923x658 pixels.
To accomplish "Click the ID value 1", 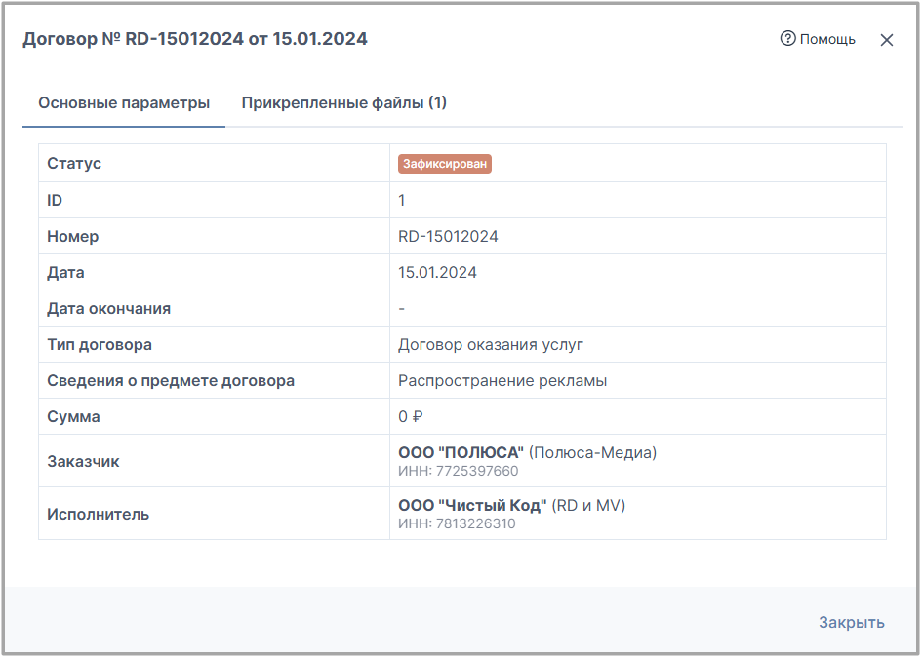I will click(401, 201).
